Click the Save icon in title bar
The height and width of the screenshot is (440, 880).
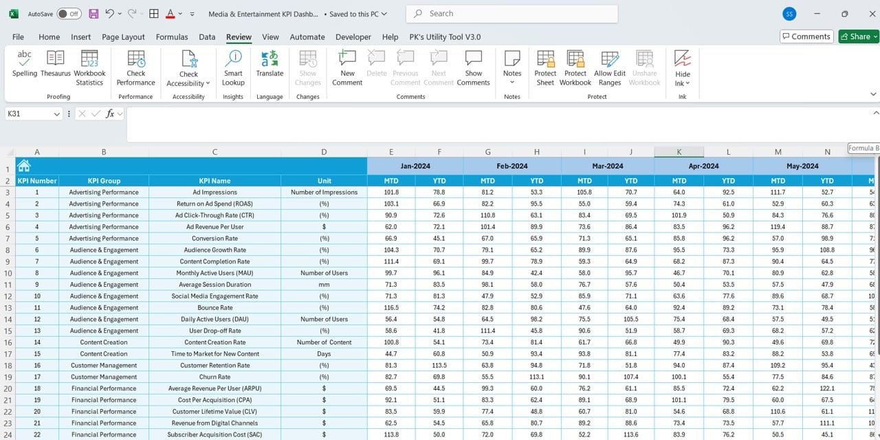pyautogui.click(x=93, y=14)
